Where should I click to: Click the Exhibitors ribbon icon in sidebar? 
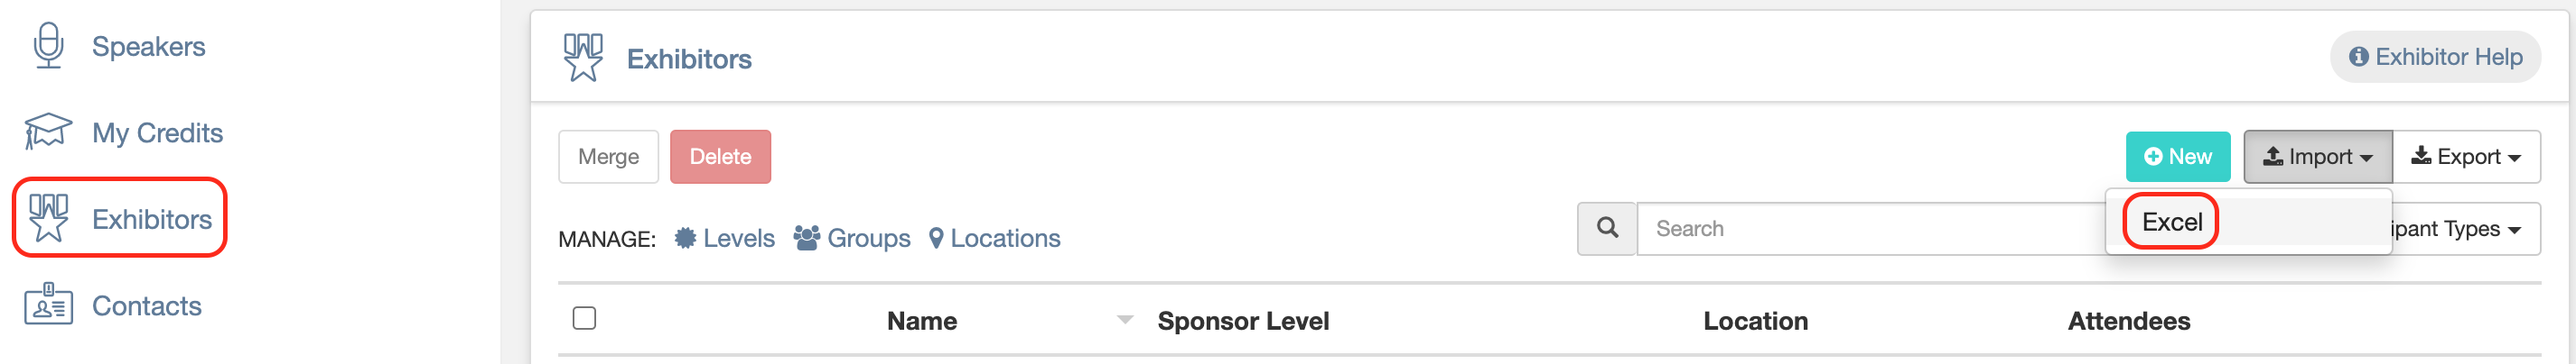click(48, 217)
